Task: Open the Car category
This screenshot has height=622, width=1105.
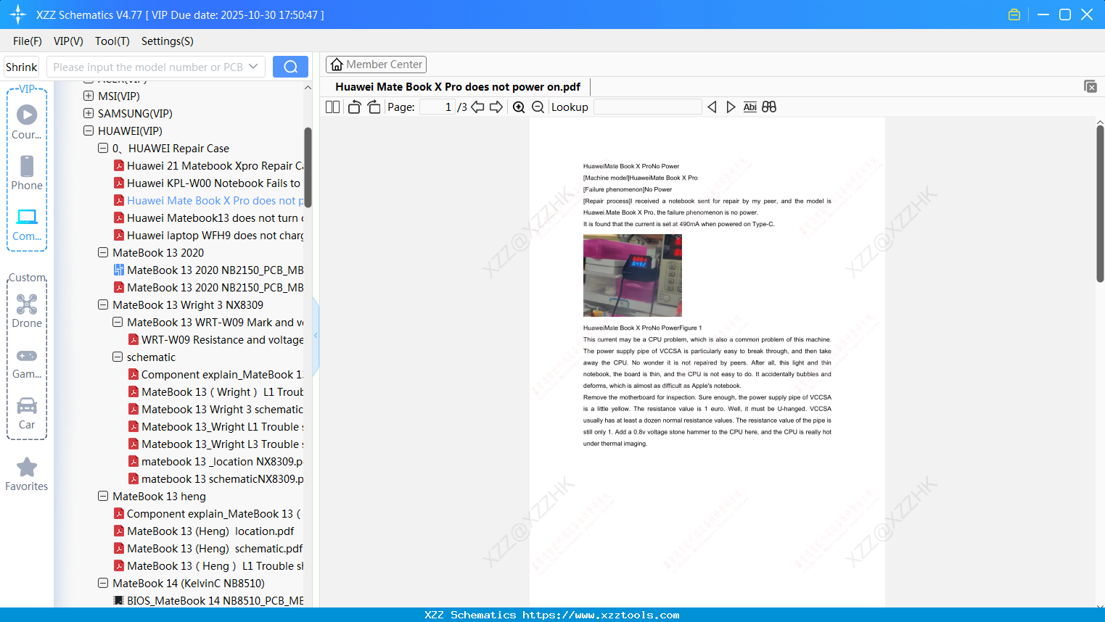Action: point(27,412)
